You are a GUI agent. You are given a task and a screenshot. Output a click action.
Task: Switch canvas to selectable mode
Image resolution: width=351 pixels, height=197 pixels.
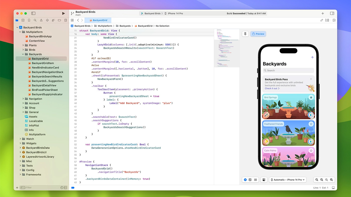(250, 180)
